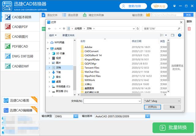Click the address bar refresh icon
Screen dimensions: 196x136
138,28
